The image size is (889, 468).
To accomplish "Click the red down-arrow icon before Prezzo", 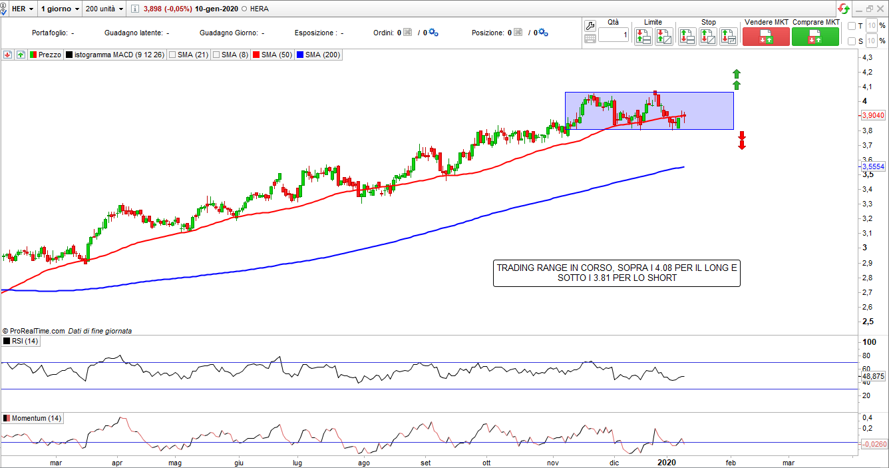I will click(8, 55).
